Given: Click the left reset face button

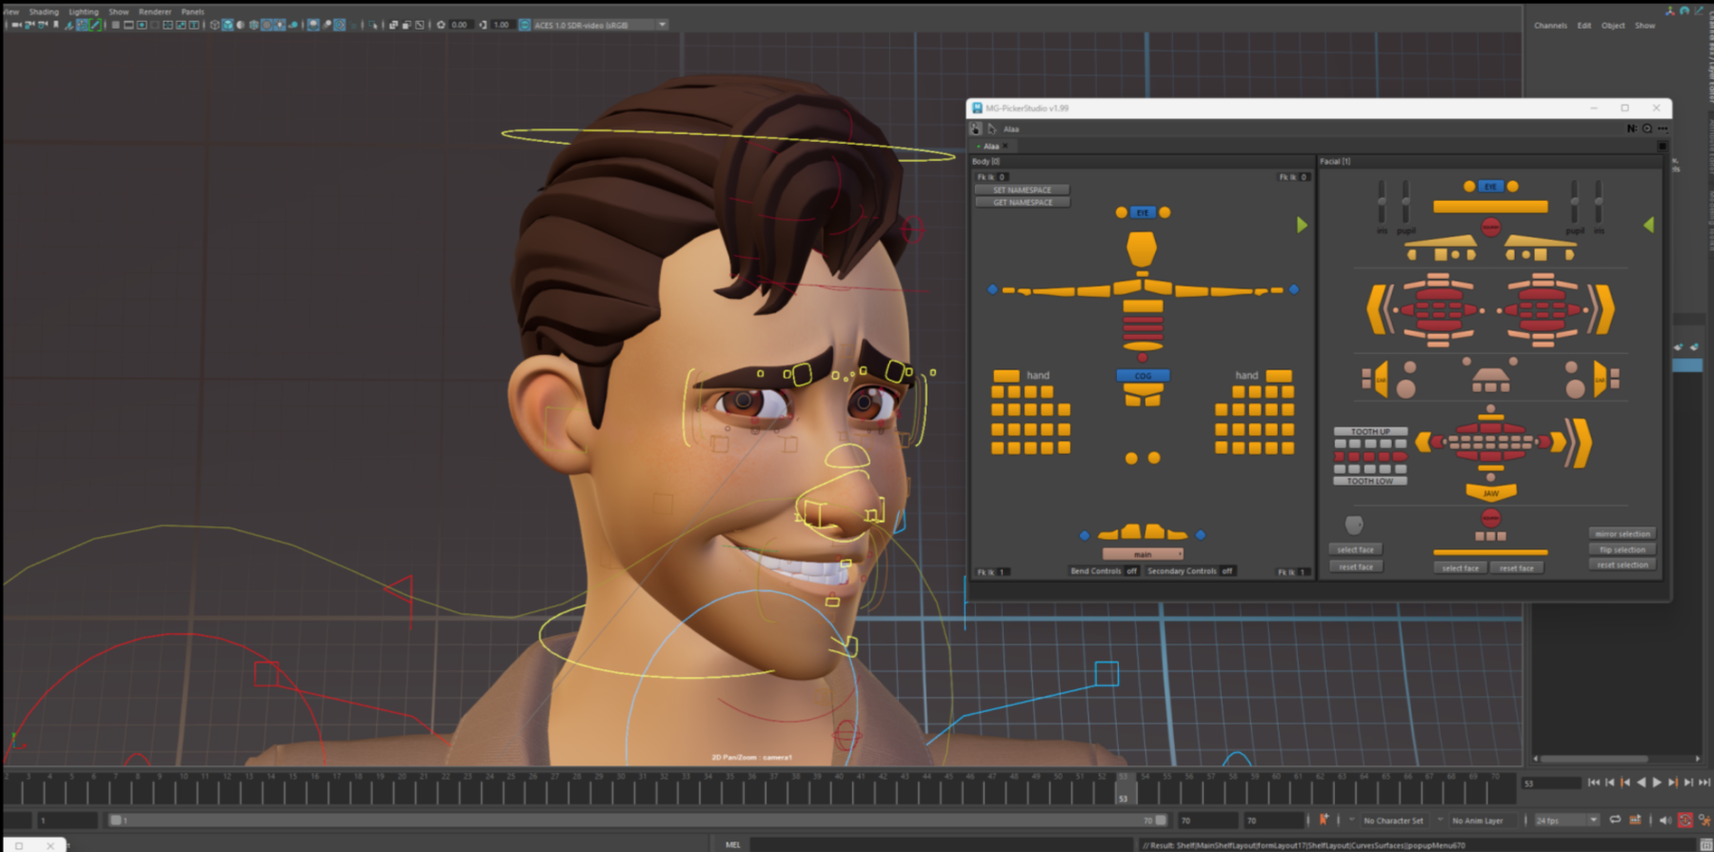Looking at the screenshot, I should click(1355, 566).
